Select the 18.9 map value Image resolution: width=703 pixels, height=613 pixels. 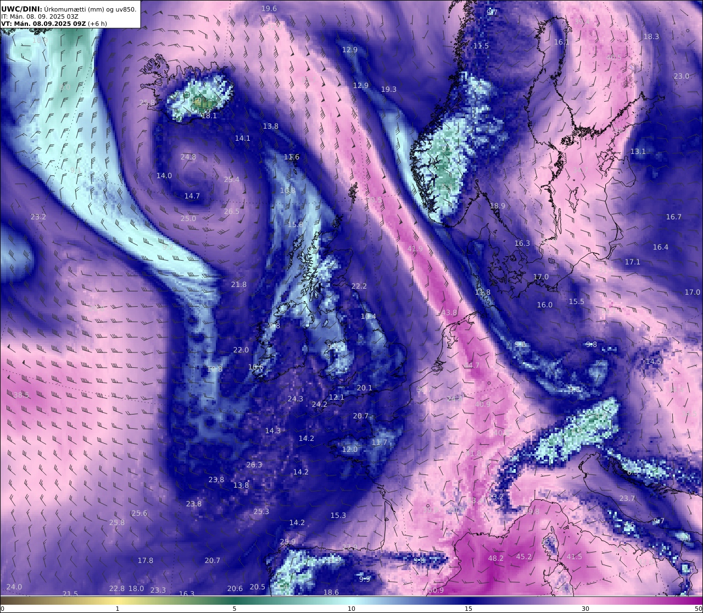(497, 206)
